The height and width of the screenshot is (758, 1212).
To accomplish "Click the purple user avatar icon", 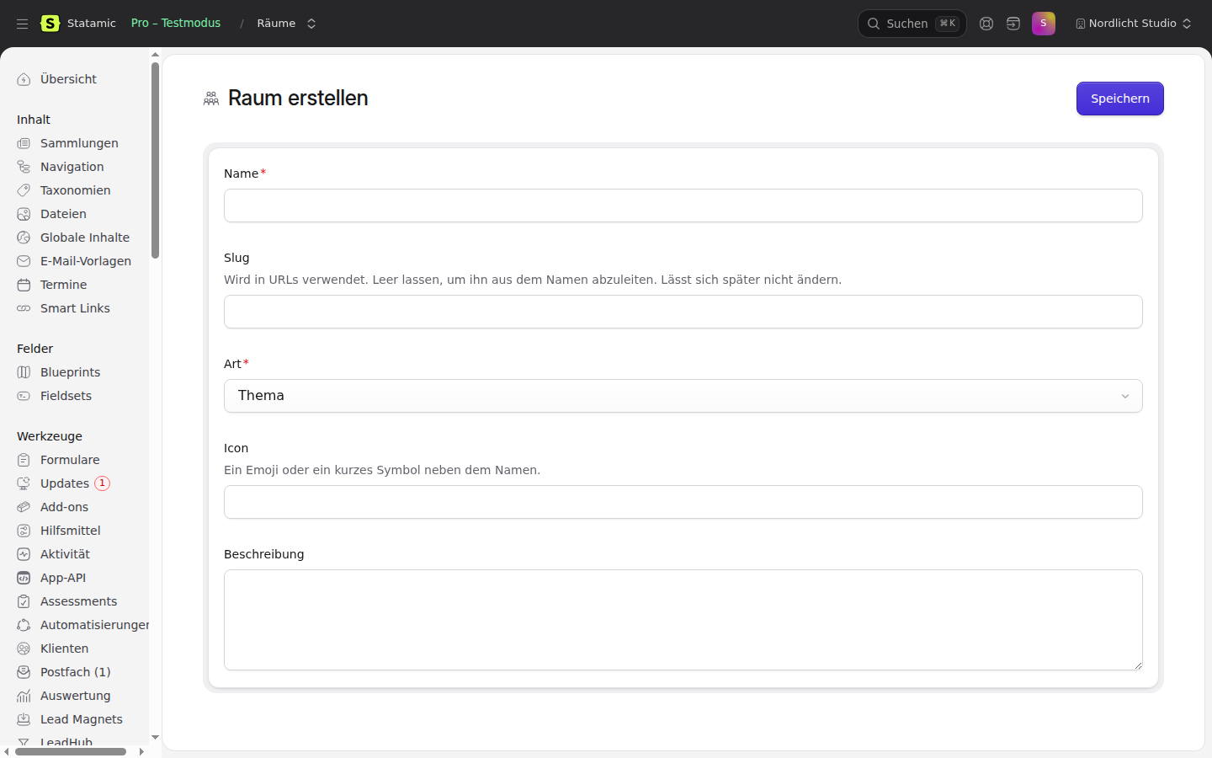I will coord(1044,24).
